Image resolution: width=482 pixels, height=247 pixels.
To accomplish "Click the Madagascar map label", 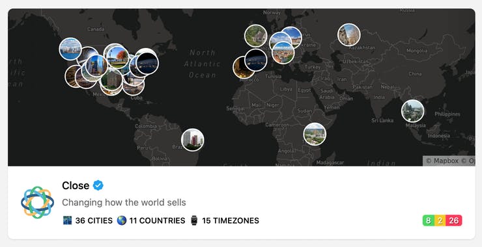I will tap(330, 162).
